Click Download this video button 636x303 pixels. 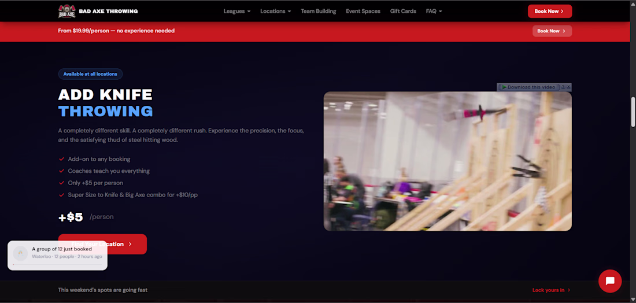(x=528, y=87)
